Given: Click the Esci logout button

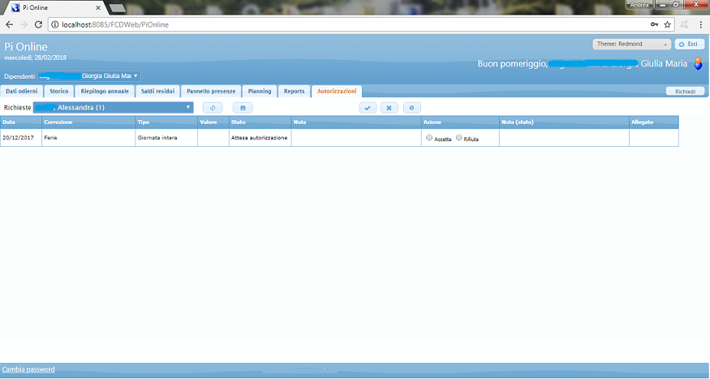Looking at the screenshot, I should pos(689,44).
